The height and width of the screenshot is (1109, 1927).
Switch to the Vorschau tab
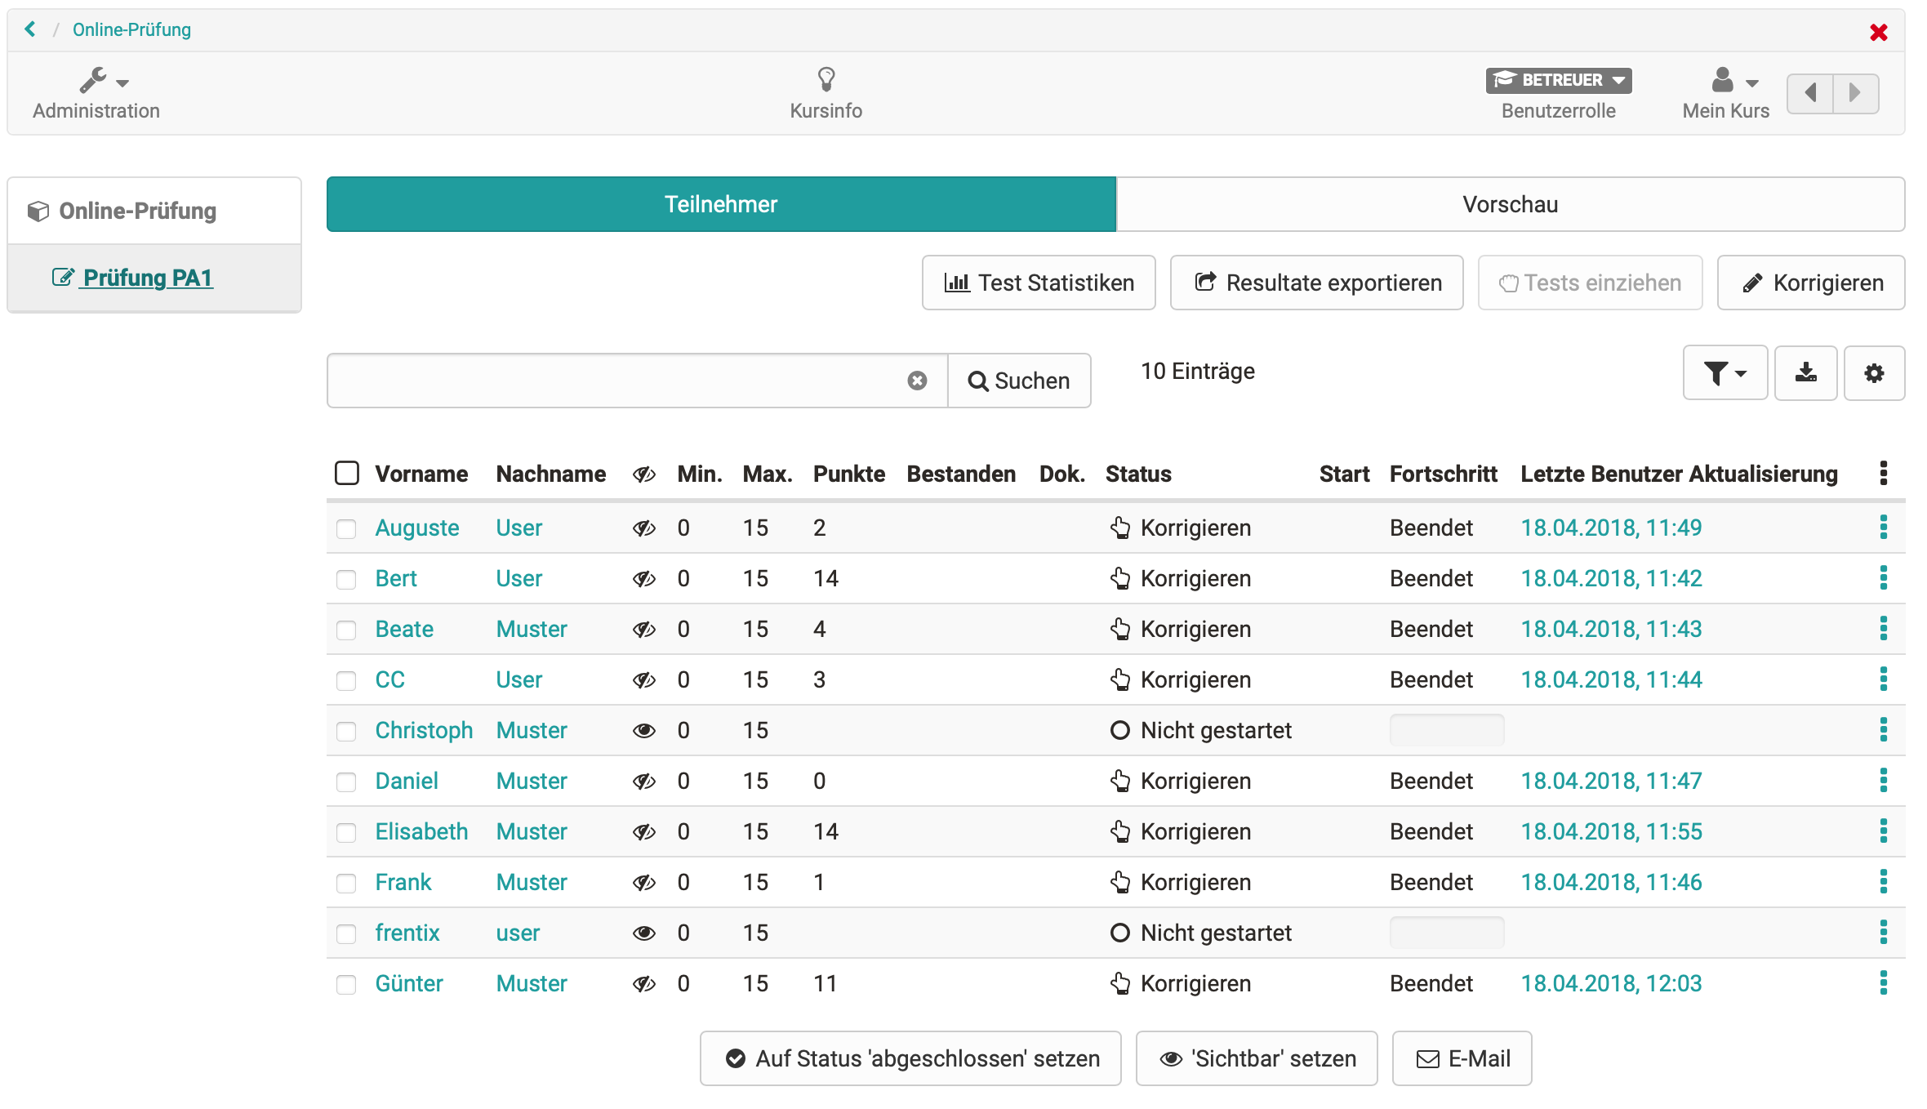pyautogui.click(x=1510, y=204)
